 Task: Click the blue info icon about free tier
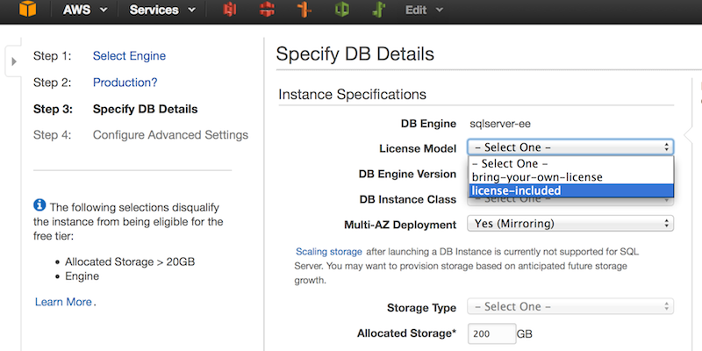[39, 204]
